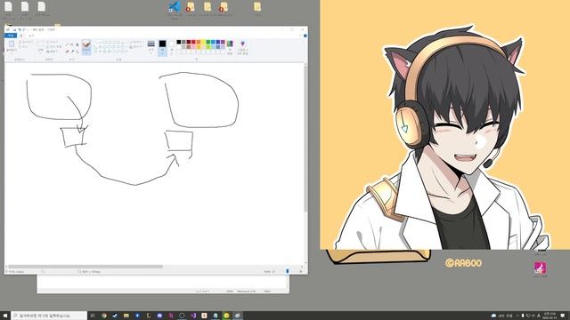Open the line Size dropdown

coord(151,47)
